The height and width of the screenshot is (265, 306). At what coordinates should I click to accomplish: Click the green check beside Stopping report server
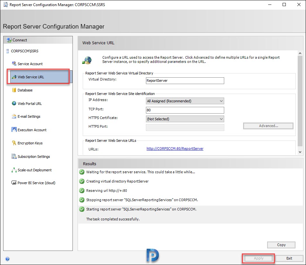coord(82,200)
